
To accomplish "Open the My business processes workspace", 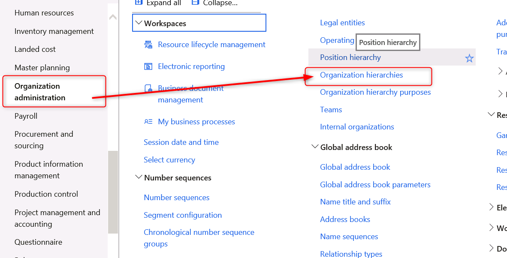I will coord(196,121).
